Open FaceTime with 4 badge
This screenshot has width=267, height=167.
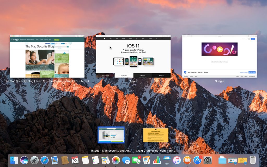tap(136, 160)
